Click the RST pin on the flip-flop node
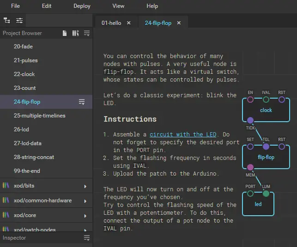 (282, 147)
